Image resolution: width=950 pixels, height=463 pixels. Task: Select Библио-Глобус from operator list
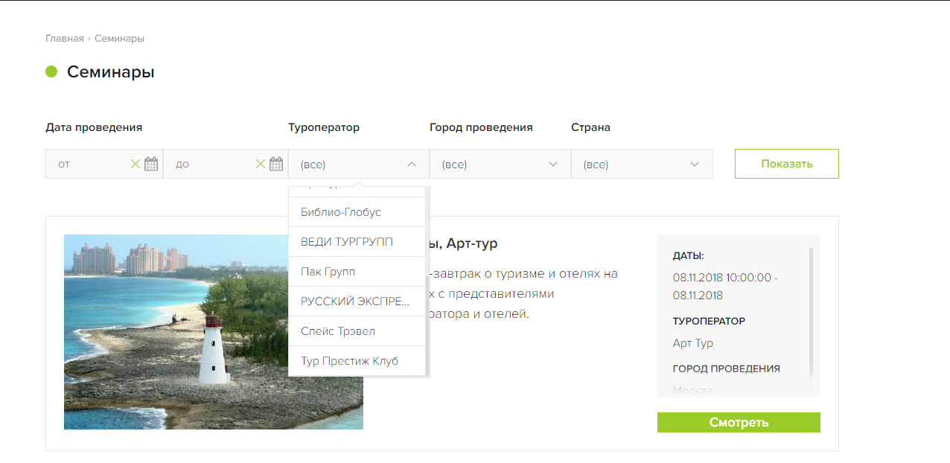[357, 212]
